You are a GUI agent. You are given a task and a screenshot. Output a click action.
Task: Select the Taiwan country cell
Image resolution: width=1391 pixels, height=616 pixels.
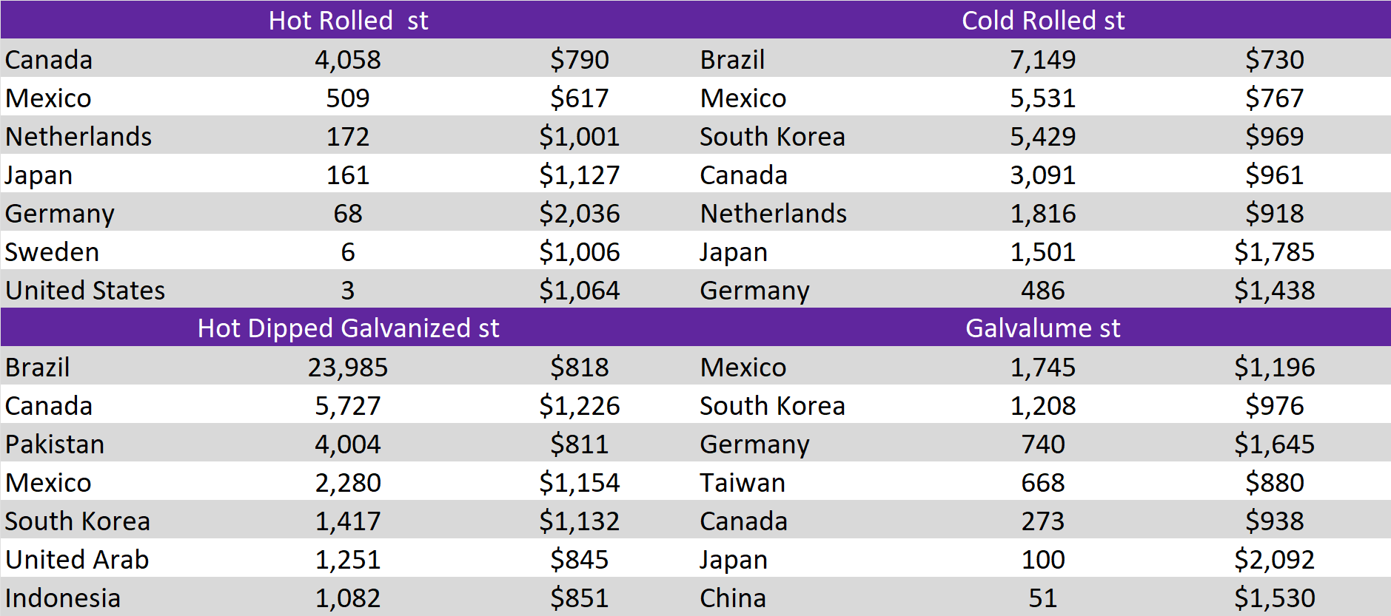tap(743, 482)
